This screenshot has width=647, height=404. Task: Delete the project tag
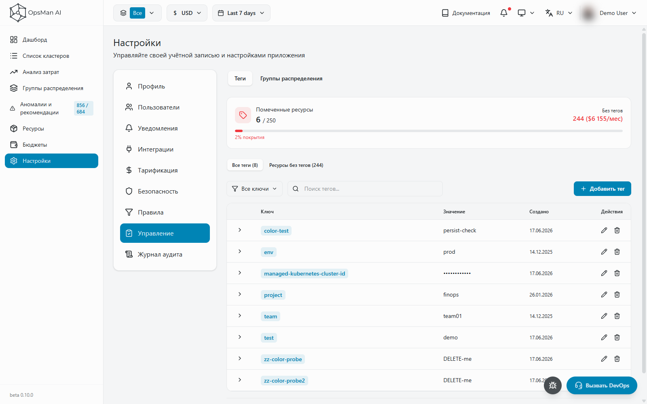point(617,295)
